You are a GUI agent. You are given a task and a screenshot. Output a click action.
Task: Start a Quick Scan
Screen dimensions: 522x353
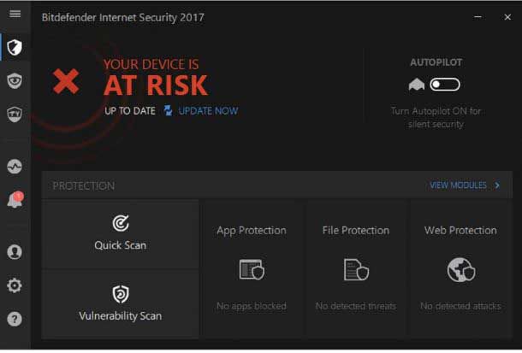120,233
